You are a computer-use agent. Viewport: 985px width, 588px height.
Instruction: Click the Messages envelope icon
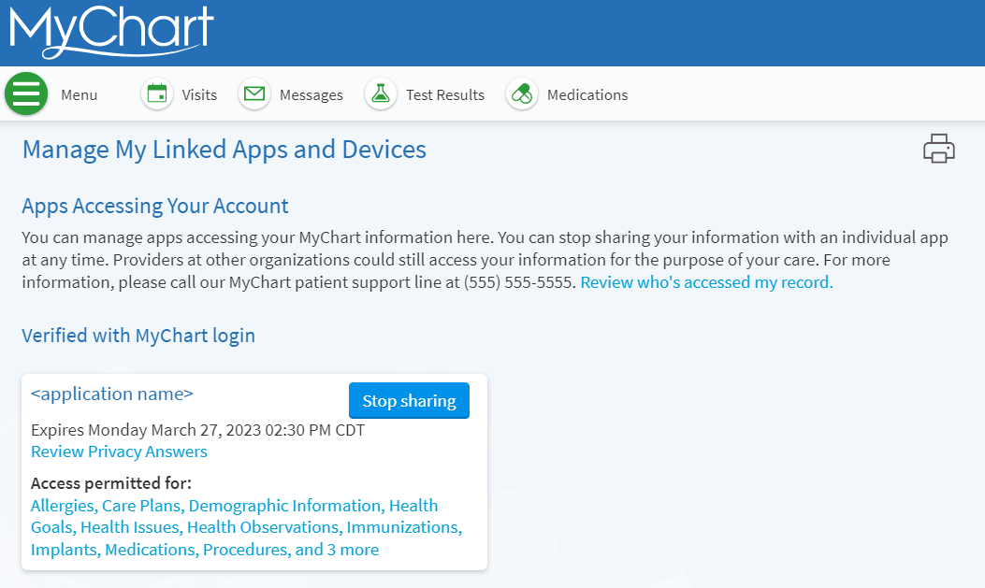point(254,94)
